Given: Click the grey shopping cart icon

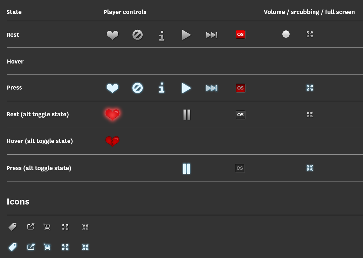Looking at the screenshot, I should [47, 227].
